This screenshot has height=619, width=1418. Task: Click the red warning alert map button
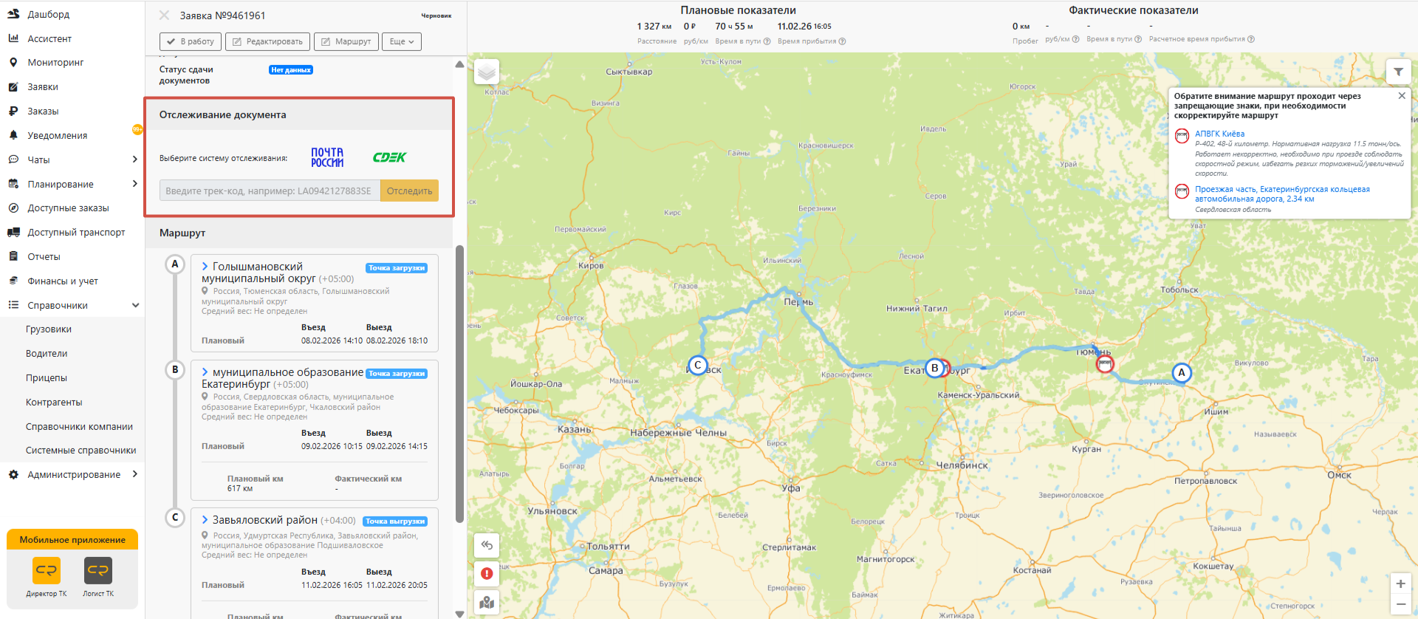click(x=487, y=573)
